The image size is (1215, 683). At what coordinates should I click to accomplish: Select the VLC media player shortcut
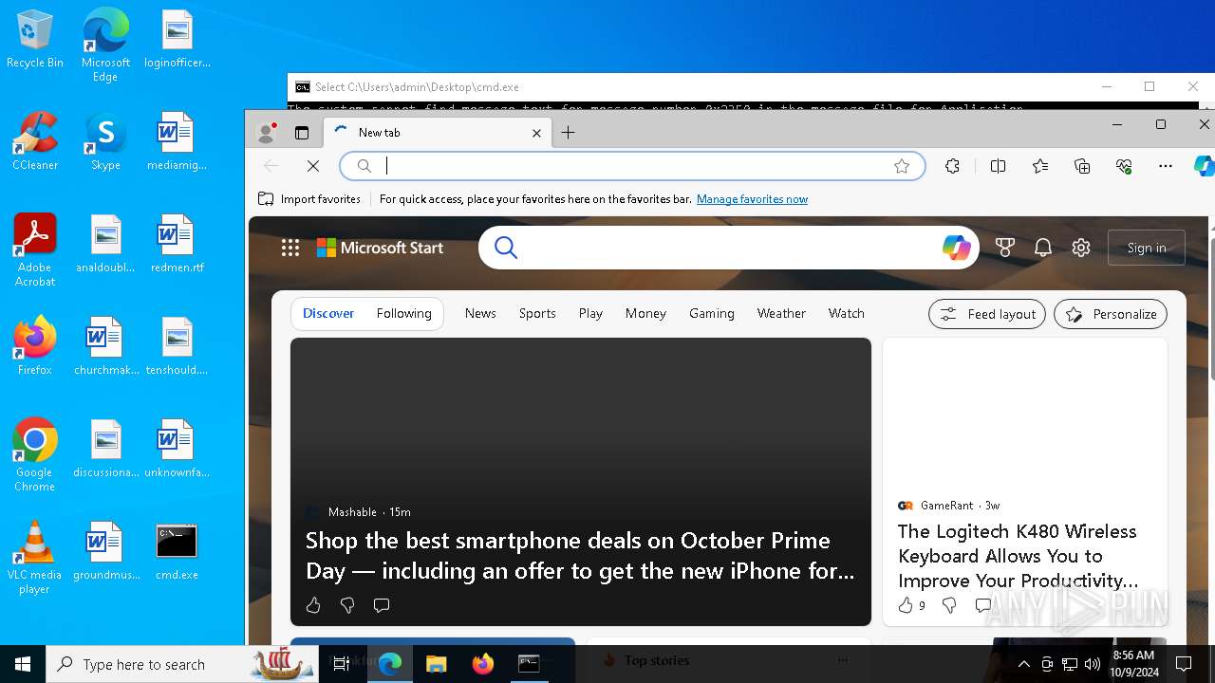[35, 558]
